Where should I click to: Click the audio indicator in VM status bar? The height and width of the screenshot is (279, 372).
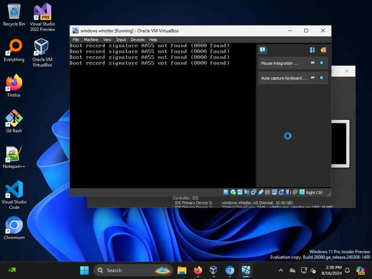click(x=247, y=192)
